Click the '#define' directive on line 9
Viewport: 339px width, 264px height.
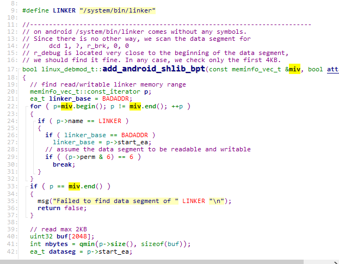36,10
